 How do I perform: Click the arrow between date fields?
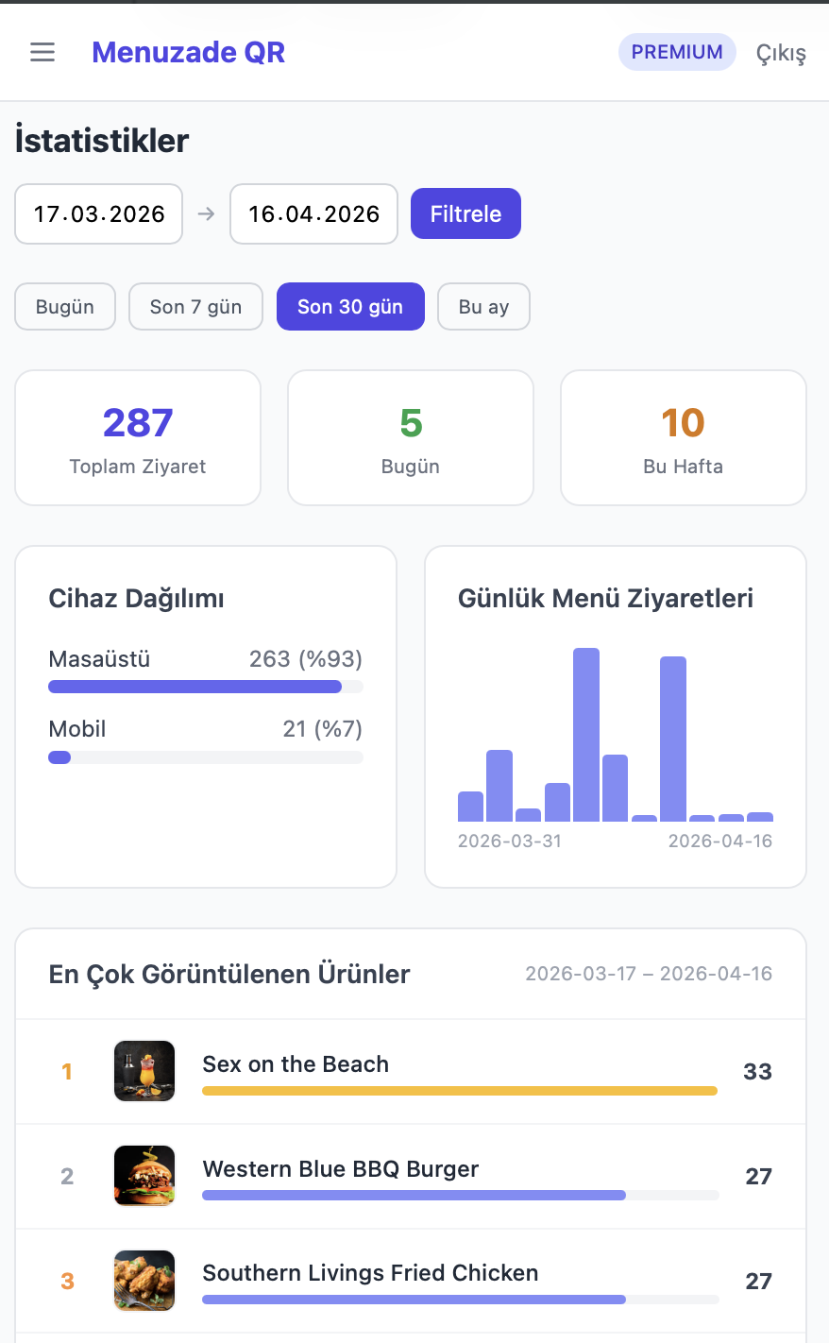coord(206,213)
